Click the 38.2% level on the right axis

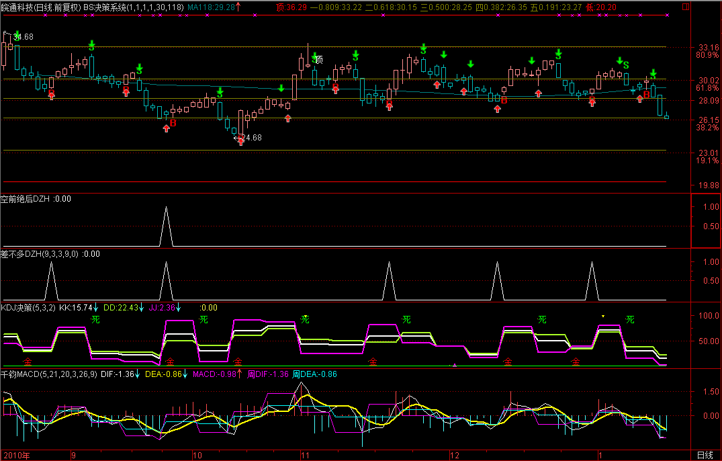(x=707, y=128)
